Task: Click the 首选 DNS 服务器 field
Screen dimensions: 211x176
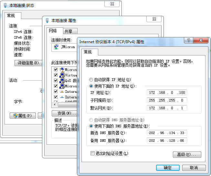Action: (166, 133)
